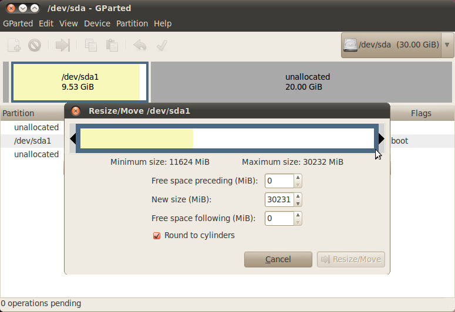Click the Copy partition toolbar icon
455x312 pixels.
(x=90, y=46)
